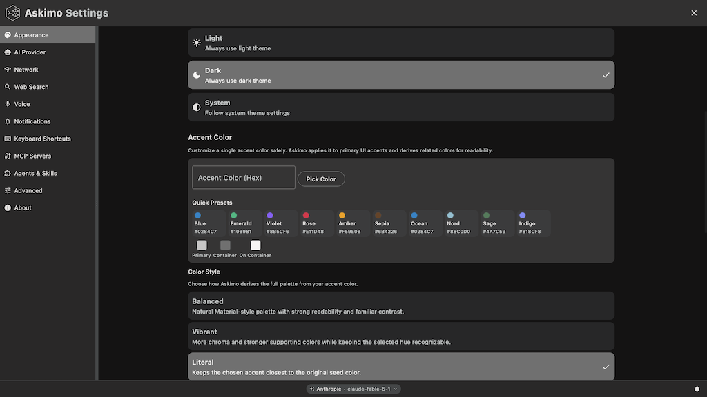Click the On Container preview swatch

pos(255,245)
